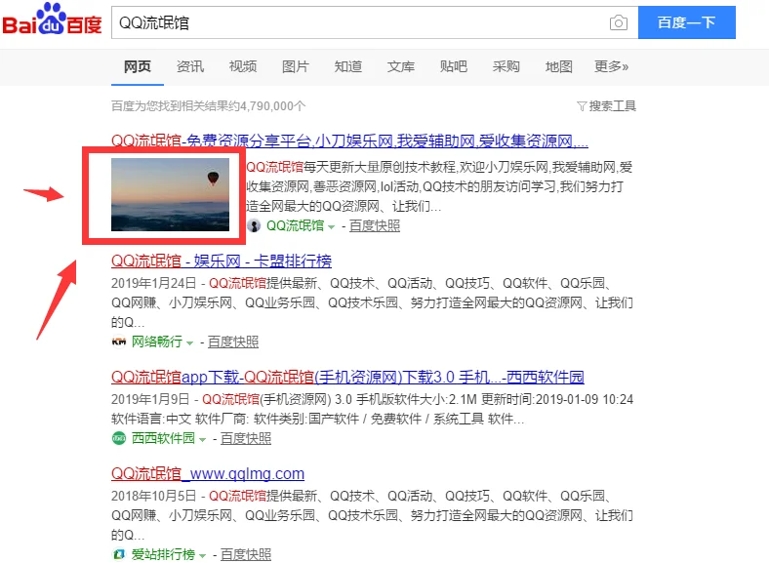Switch to the 视频 tab
The height and width of the screenshot is (563, 769).
243,66
